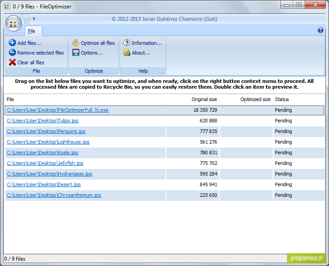
Task: Open the blue help question mark icon
Action: 321,30
